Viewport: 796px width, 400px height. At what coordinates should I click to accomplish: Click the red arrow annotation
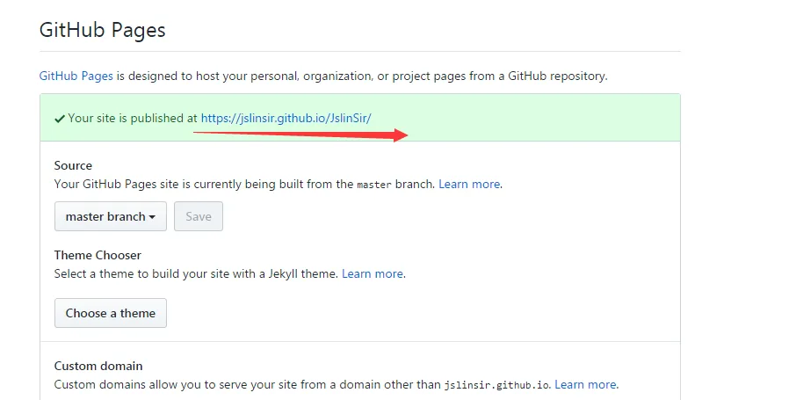[x=300, y=135]
